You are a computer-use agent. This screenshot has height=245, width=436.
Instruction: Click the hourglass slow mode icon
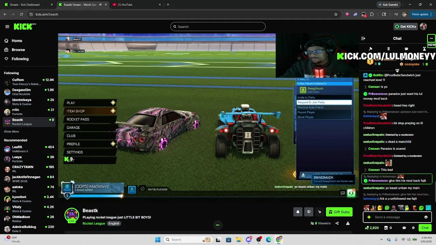click(424, 49)
